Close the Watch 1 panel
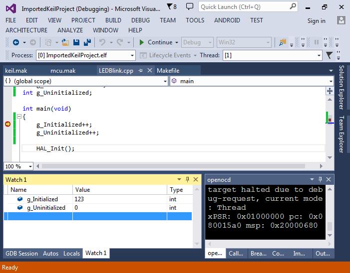This screenshot has height=273, width=350. (x=196, y=179)
